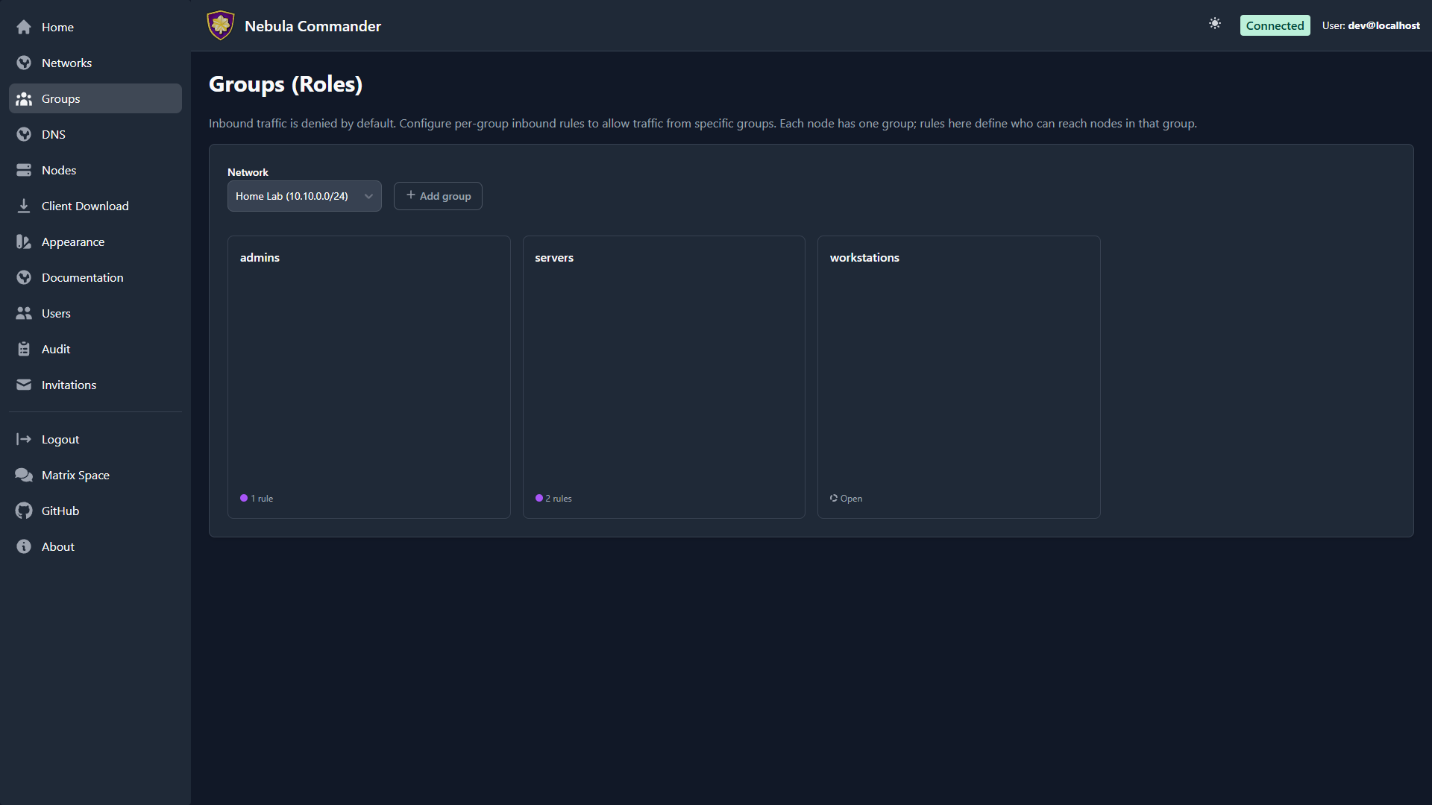
Task: Click the GitHub logo icon
Action: (24, 511)
